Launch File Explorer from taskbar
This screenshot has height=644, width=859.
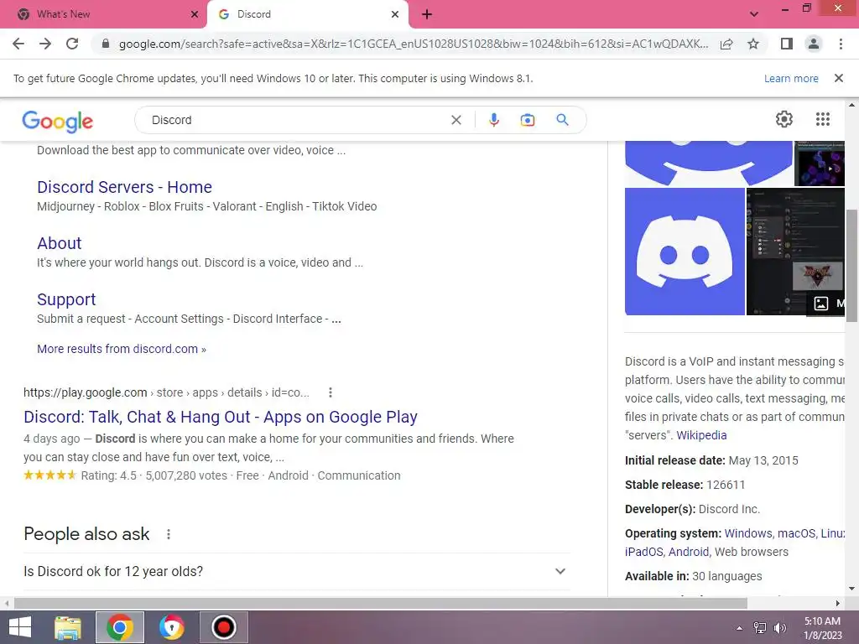coord(68,627)
